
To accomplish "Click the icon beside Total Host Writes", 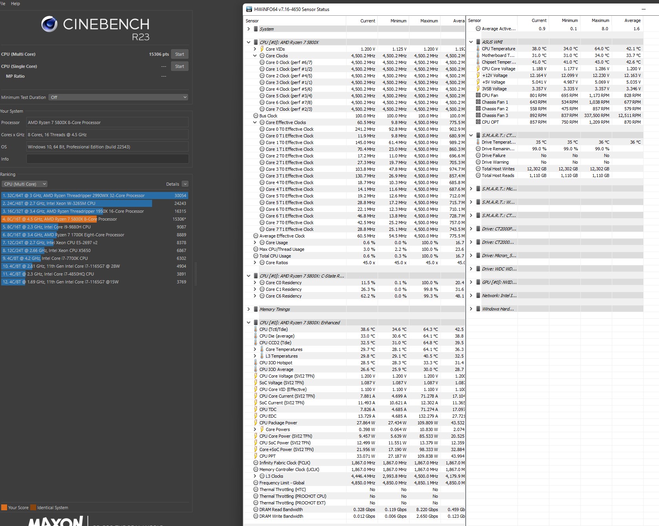I will 478,169.
